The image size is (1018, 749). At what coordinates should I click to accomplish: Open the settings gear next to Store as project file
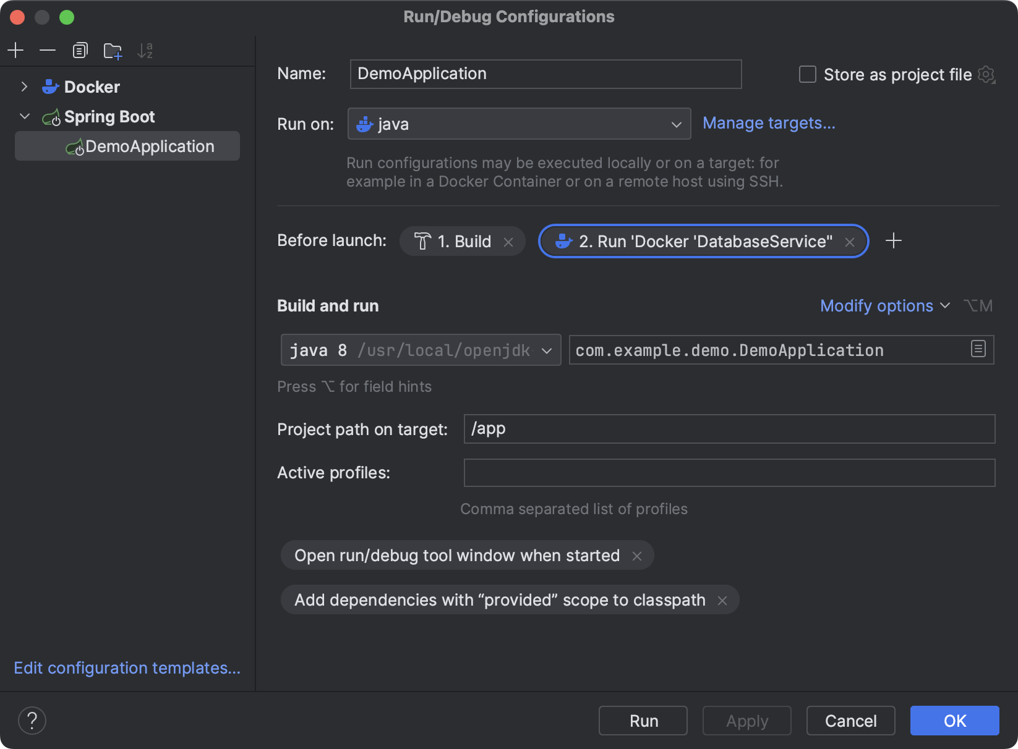click(x=986, y=74)
